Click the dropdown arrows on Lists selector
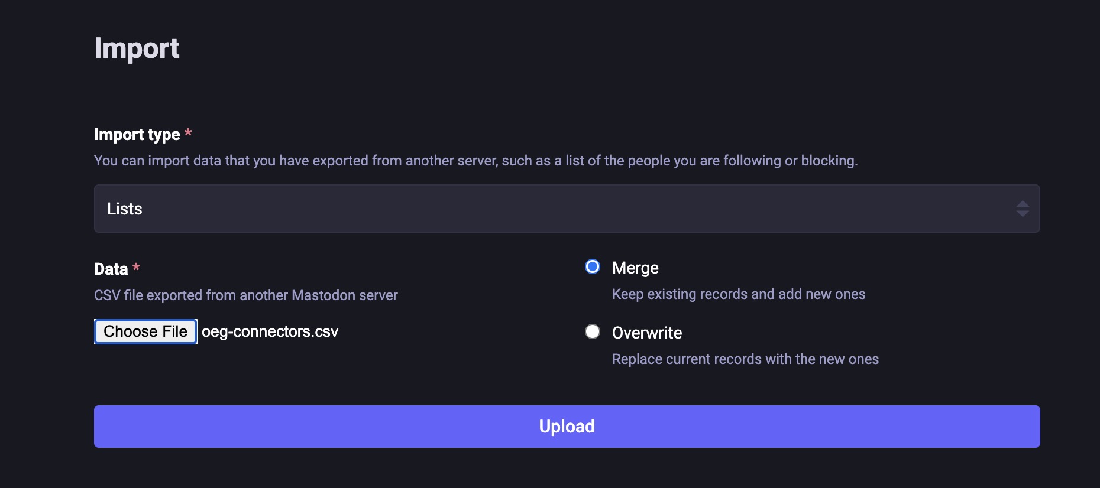The image size is (1100, 488). [1023, 209]
